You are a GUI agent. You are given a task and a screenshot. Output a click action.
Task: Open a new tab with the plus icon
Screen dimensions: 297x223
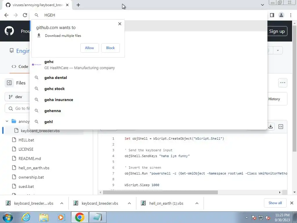(78, 5)
